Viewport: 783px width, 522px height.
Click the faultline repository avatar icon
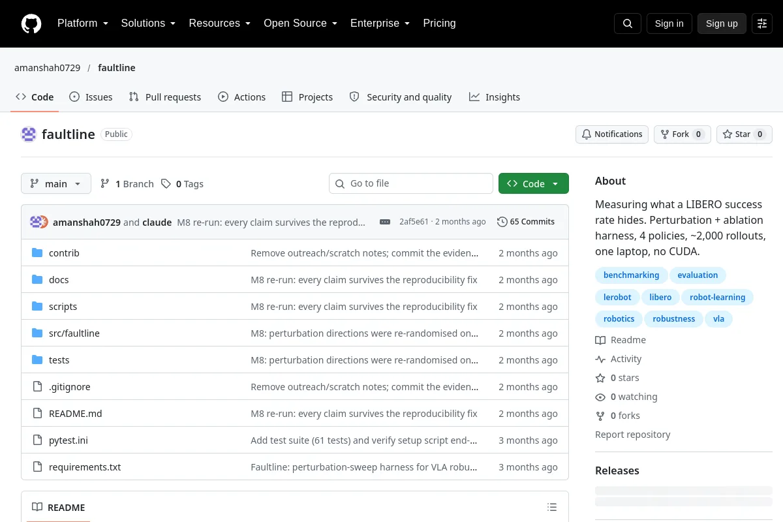(29, 134)
